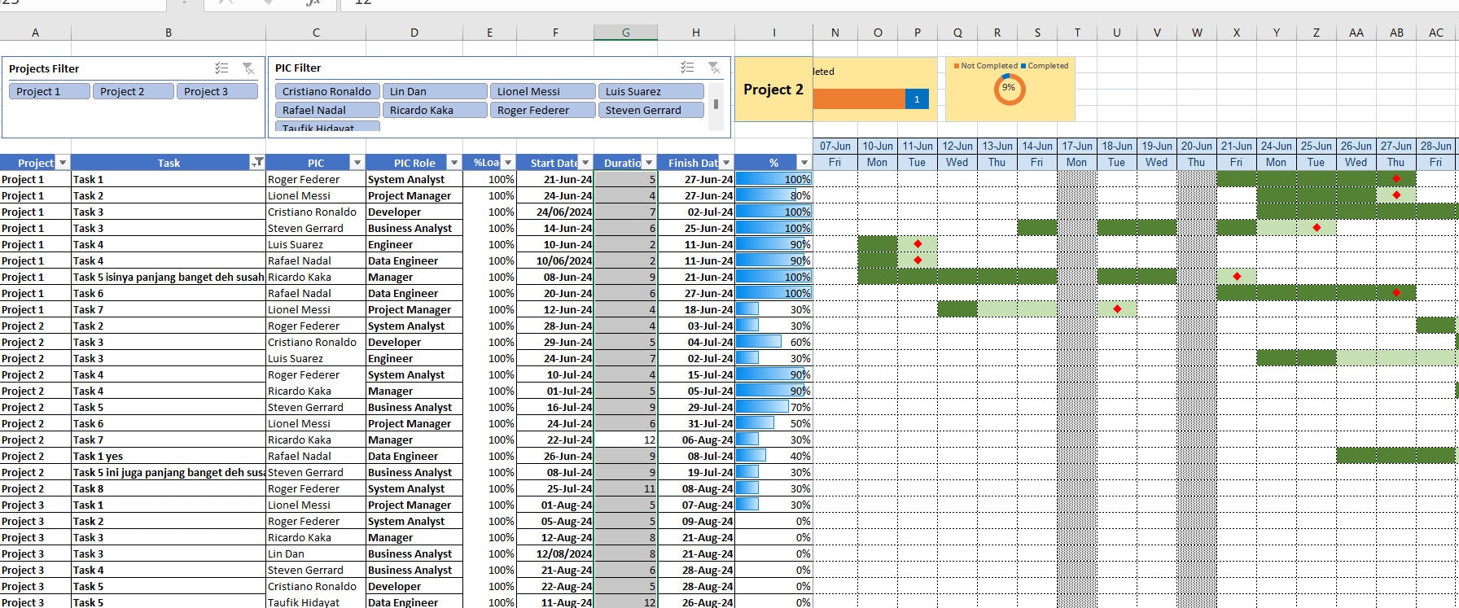The width and height of the screenshot is (1459, 608).
Task: Select the cell "Task 5 isinya panjang banget deh susah"
Action: pos(169,277)
